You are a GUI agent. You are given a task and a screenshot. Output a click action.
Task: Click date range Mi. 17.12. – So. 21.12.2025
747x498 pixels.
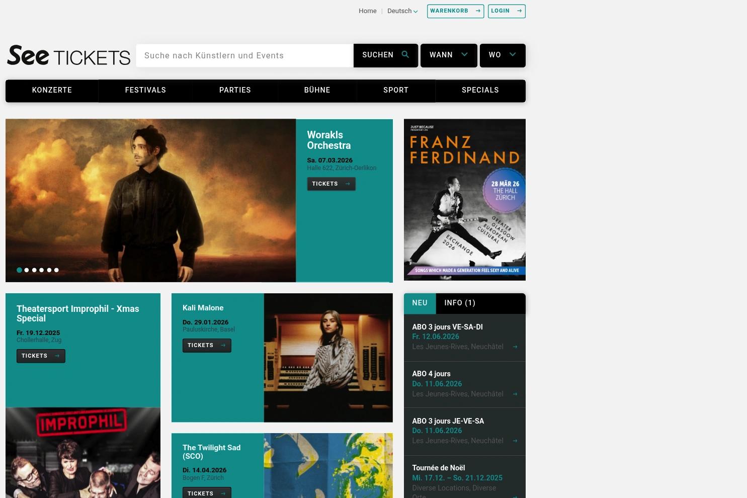(457, 478)
